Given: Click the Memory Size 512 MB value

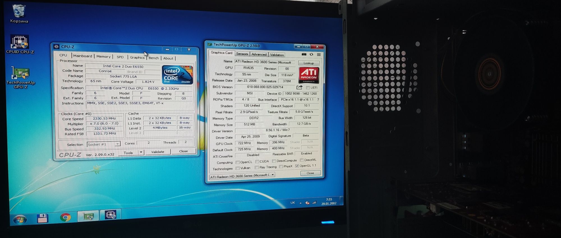Looking at the screenshot, I should point(249,124).
